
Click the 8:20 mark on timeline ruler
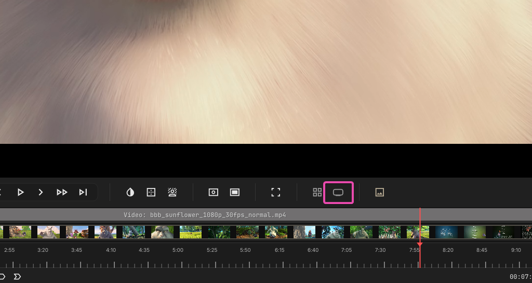(x=448, y=250)
